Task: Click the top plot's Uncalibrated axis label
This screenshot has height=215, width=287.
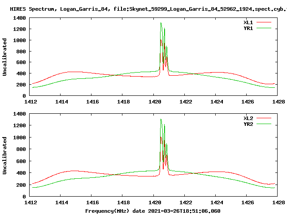Action: [x=4, y=57]
